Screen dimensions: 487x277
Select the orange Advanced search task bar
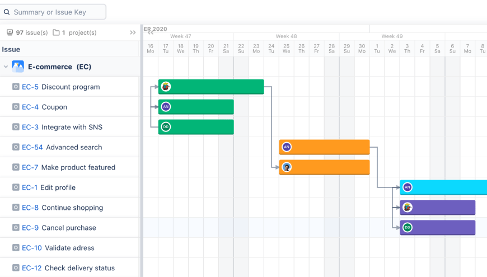coord(324,147)
